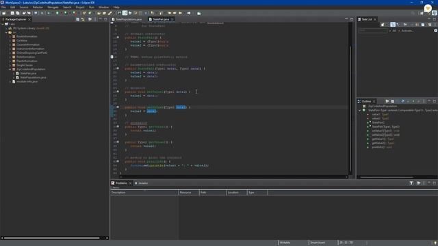
Task: Open StatePopulations.java in Package Explorer
Action: pyautogui.click(x=33, y=77)
